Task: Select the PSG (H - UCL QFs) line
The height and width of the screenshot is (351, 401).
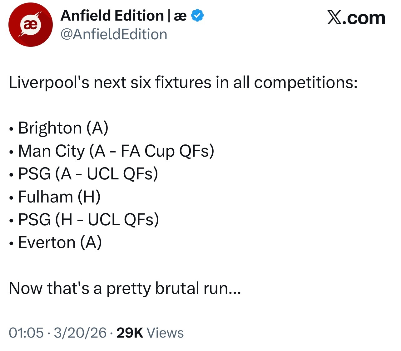Action: (x=88, y=220)
